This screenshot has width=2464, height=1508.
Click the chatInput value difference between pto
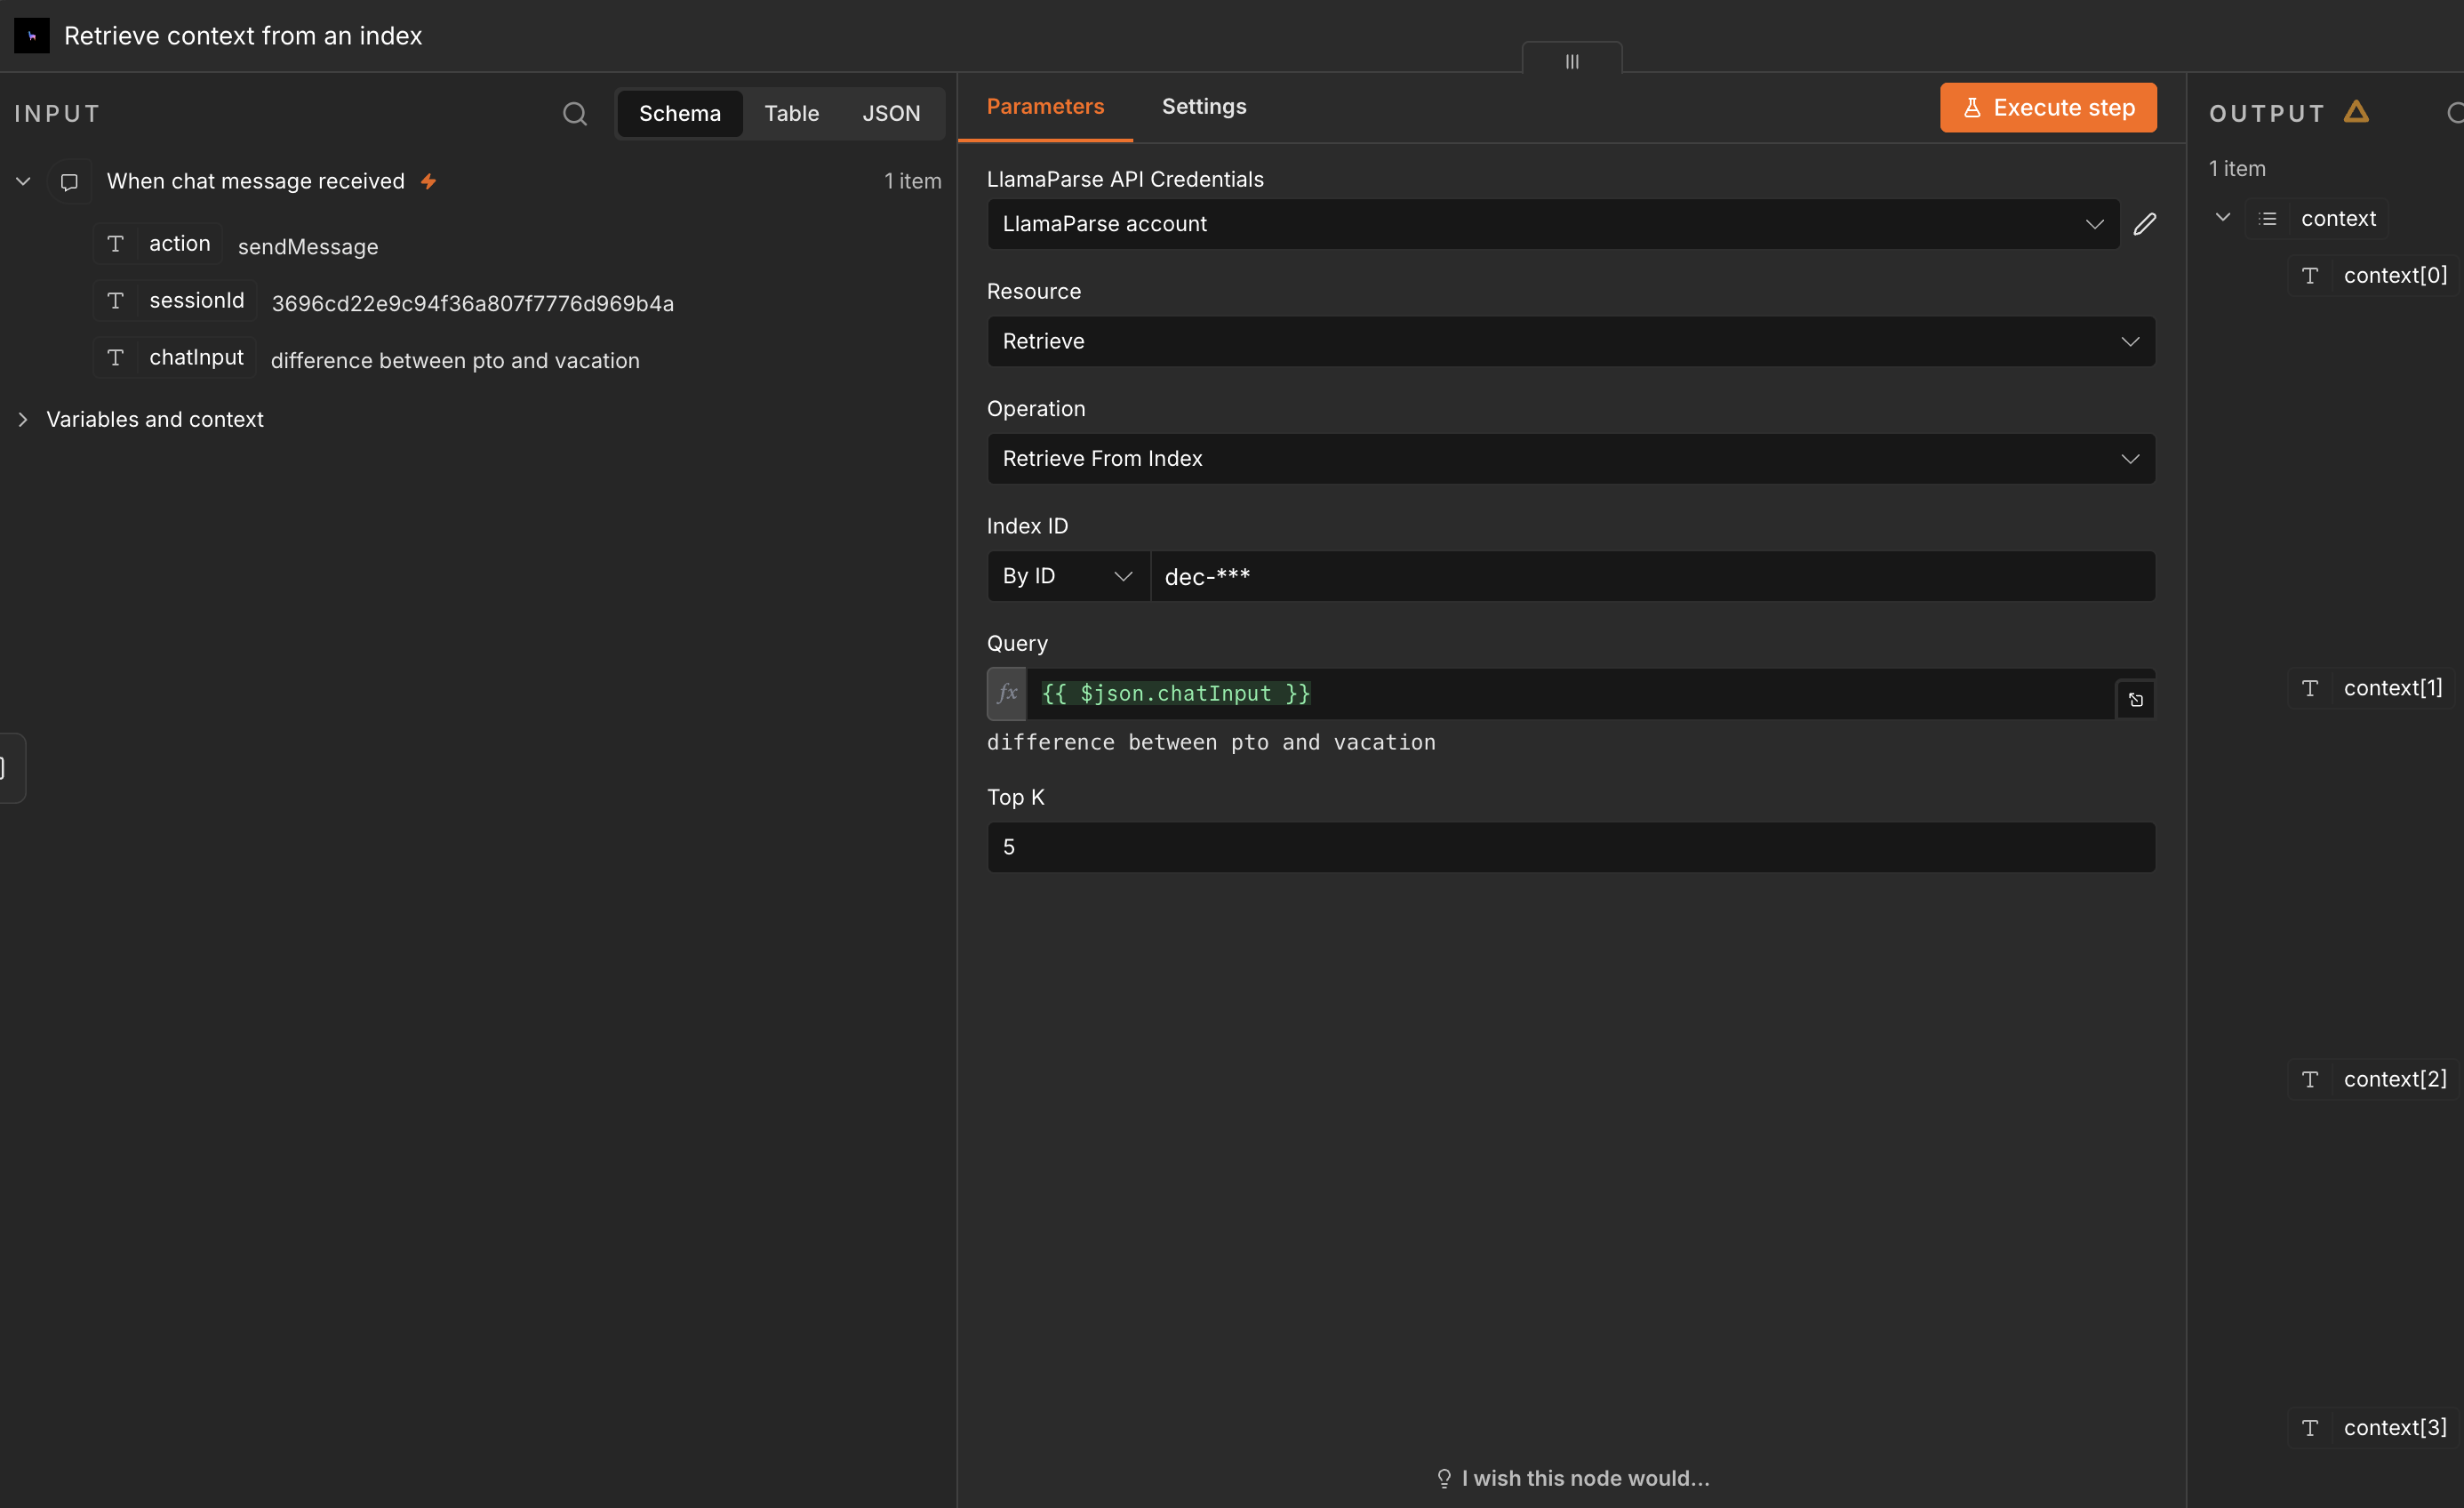455,361
